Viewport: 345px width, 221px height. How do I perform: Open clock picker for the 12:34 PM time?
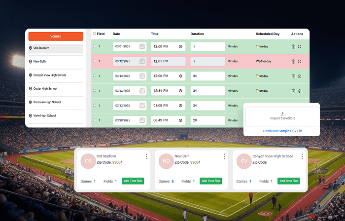point(180,91)
